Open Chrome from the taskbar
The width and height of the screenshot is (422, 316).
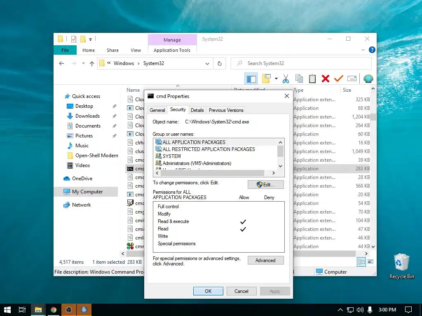coord(54,310)
